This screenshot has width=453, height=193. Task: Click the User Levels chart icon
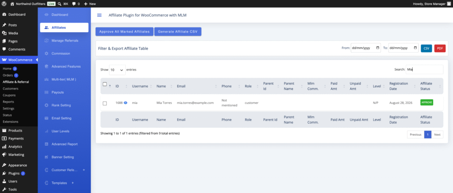46,131
